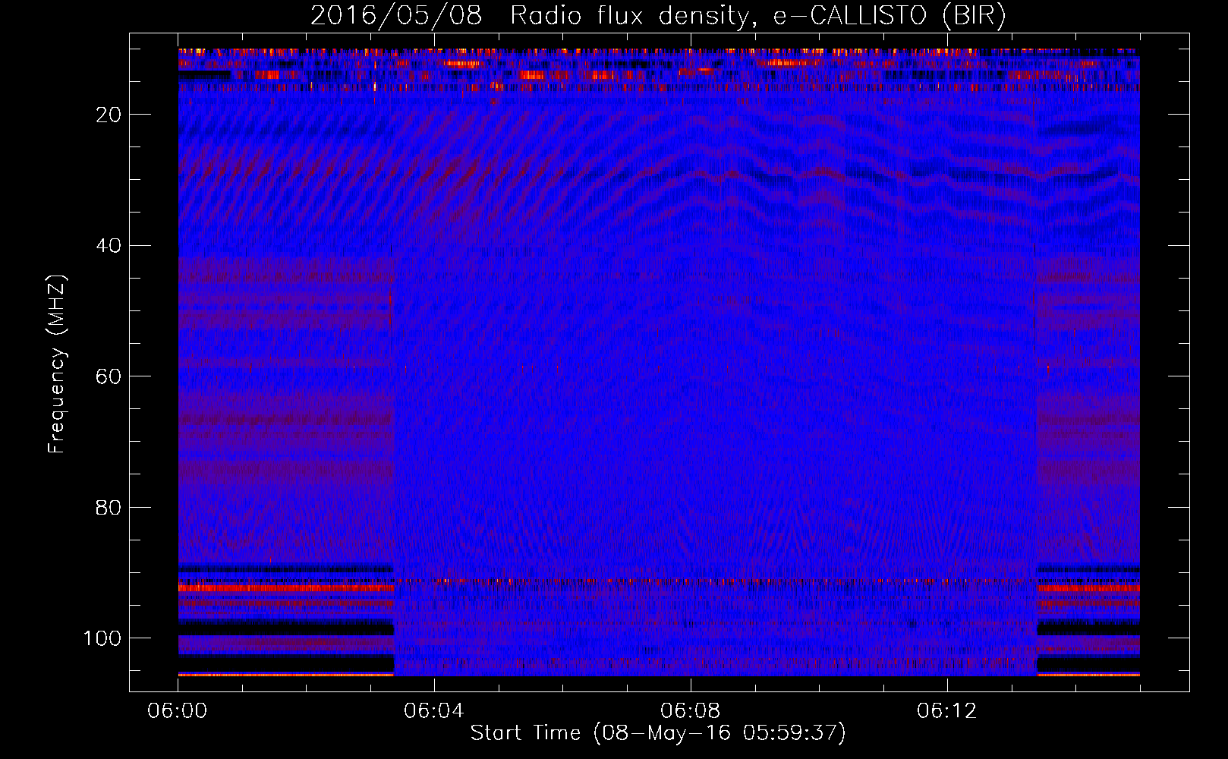The height and width of the screenshot is (759, 1228).
Task: Click the '06:08' time tick label
Action: (691, 711)
